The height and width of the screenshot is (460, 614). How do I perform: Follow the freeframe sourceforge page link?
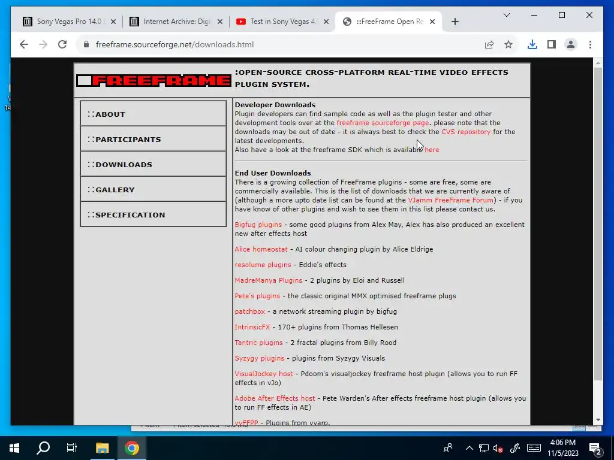(x=383, y=123)
